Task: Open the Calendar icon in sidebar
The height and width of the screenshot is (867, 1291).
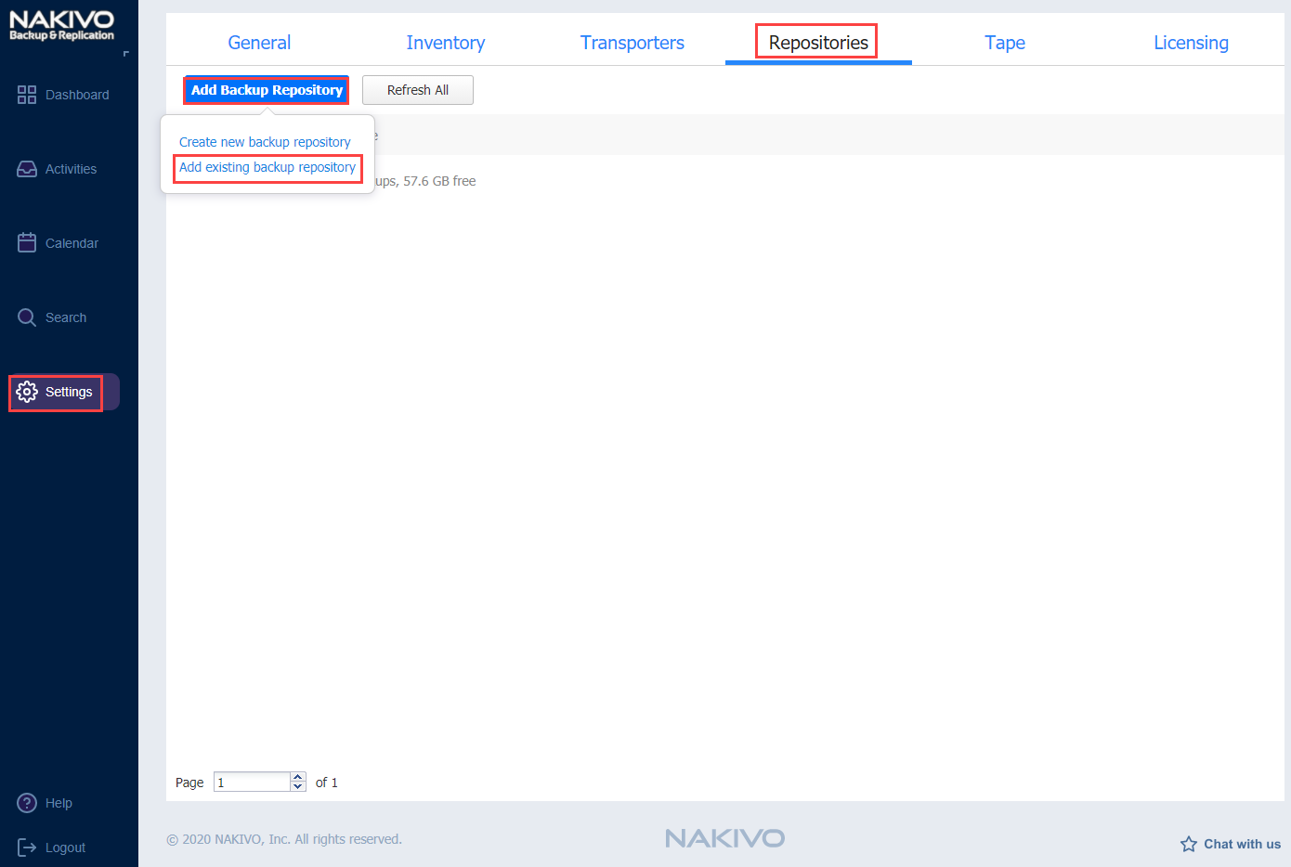Action: coord(27,242)
